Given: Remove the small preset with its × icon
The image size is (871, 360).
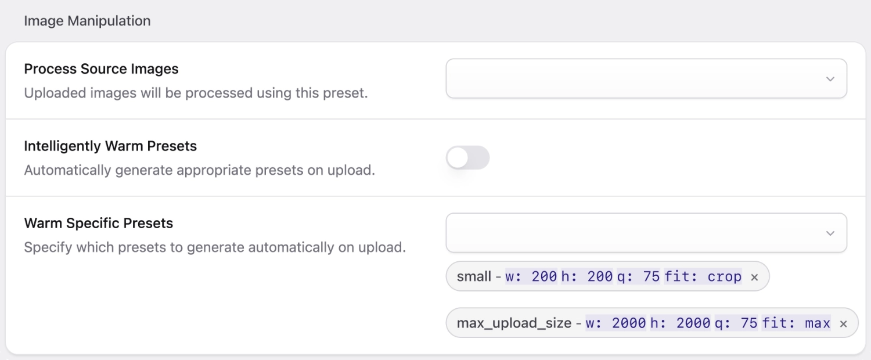Looking at the screenshot, I should (754, 277).
